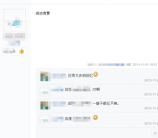Click the hugging emoji after 还有太多的回忆

[x=96, y=74]
